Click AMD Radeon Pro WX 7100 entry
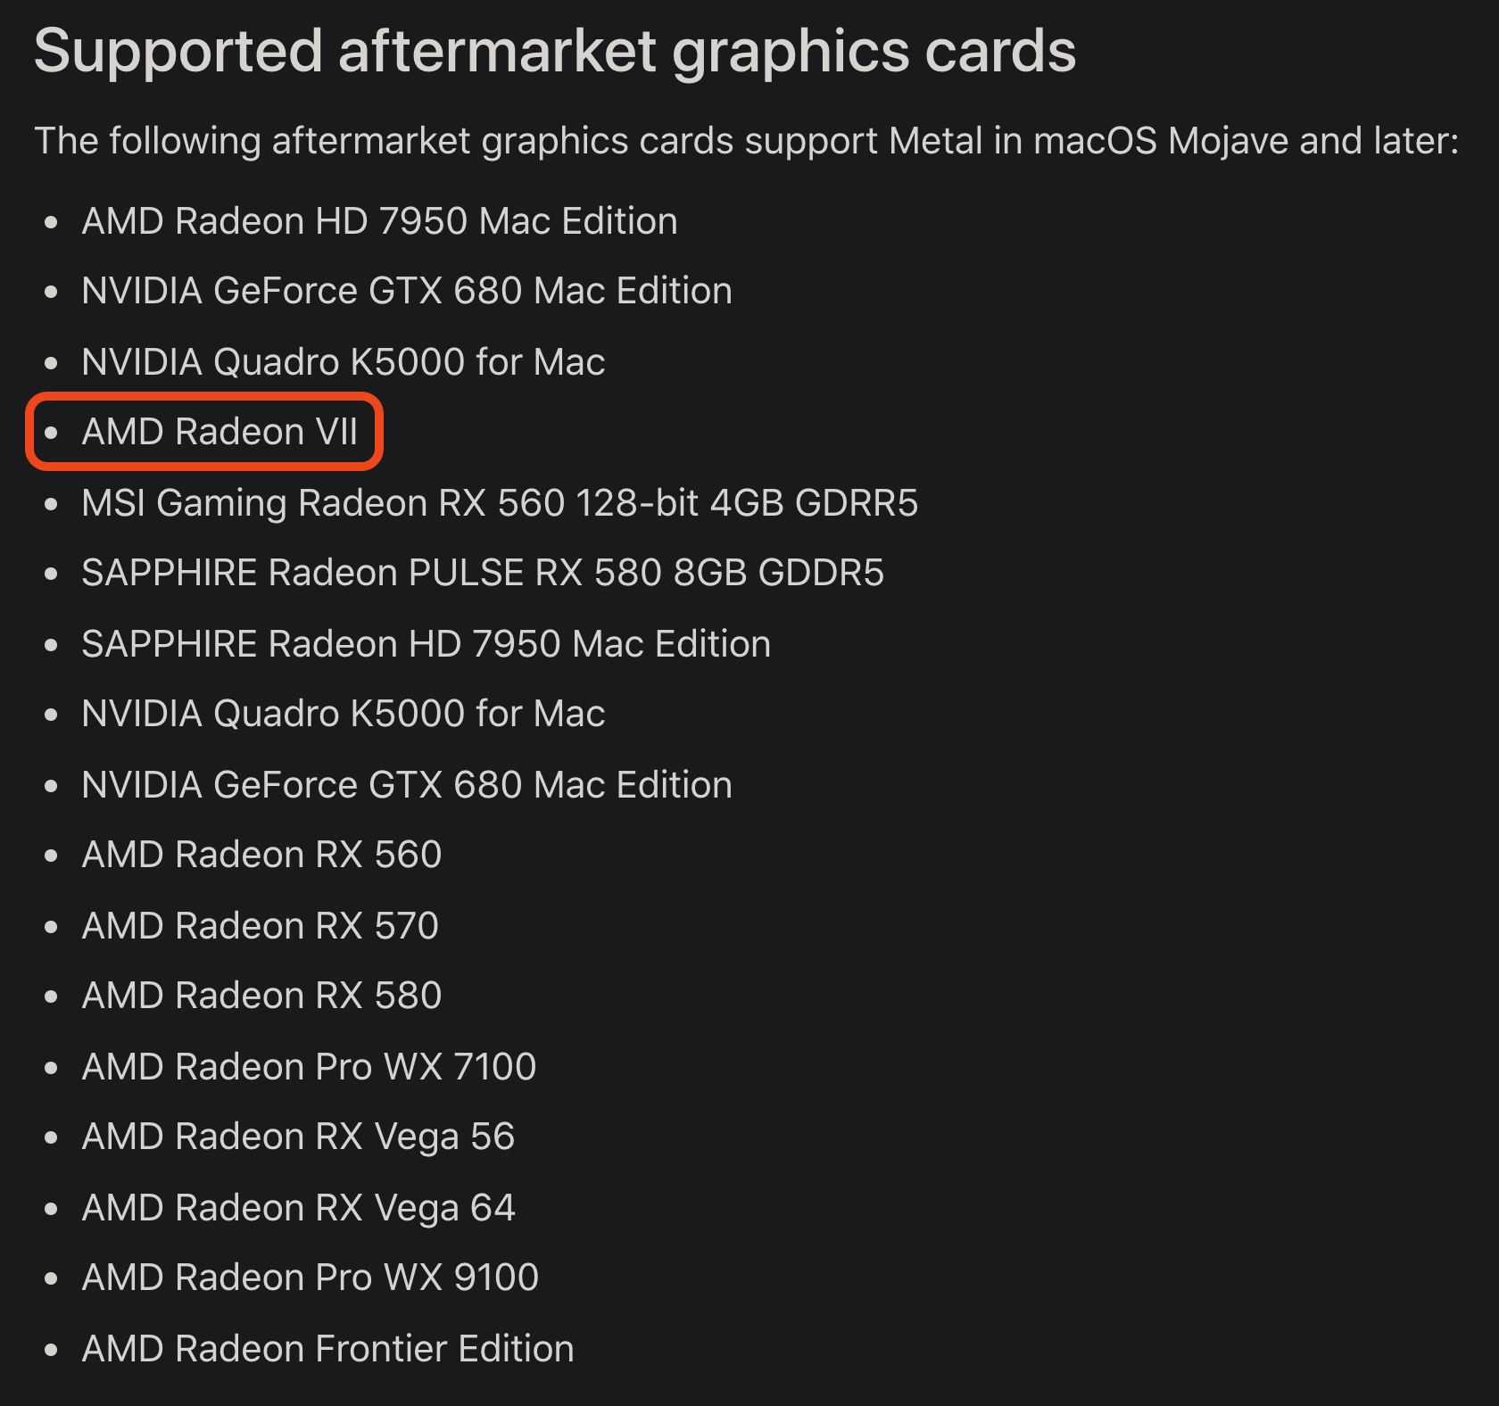This screenshot has width=1499, height=1406. (x=309, y=1067)
